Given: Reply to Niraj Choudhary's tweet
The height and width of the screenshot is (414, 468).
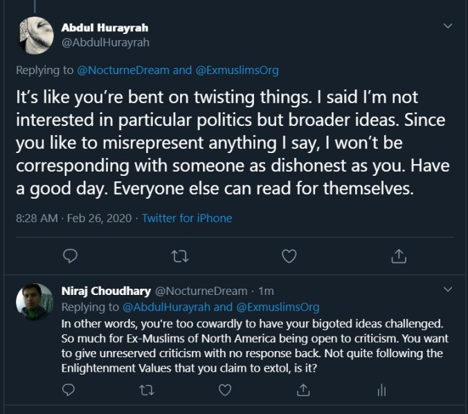Looking at the screenshot, I should (69, 390).
